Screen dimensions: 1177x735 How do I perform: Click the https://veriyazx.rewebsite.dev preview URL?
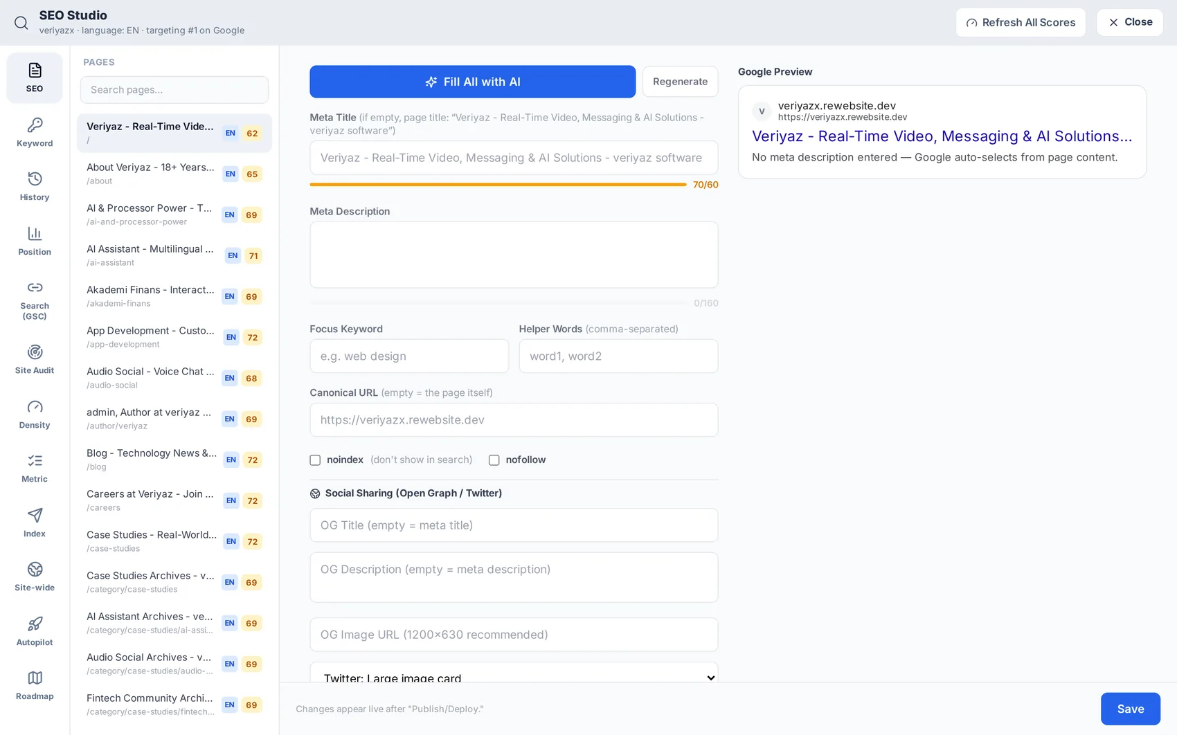(x=843, y=117)
